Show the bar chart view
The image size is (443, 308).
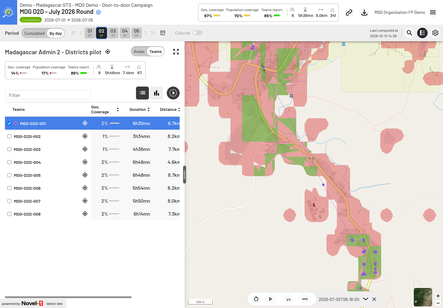157,93
